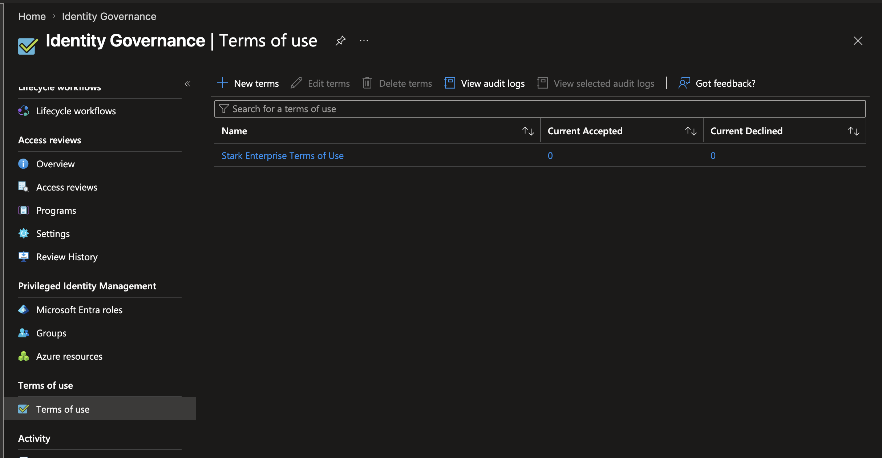Click the View selected audit logs icon

coord(542,83)
